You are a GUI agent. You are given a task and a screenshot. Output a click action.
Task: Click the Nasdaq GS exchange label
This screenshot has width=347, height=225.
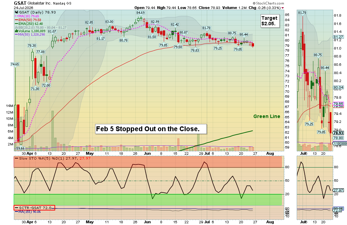[62, 3]
